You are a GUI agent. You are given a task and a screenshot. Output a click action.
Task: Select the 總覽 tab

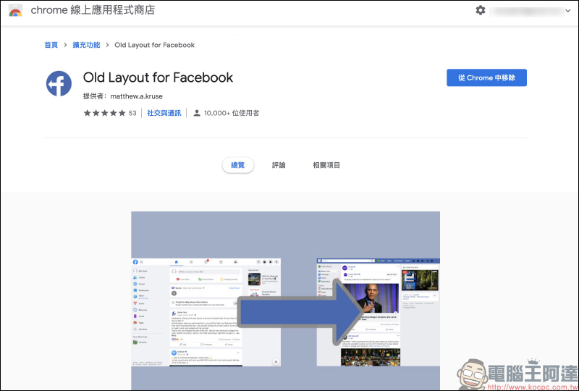click(x=238, y=165)
